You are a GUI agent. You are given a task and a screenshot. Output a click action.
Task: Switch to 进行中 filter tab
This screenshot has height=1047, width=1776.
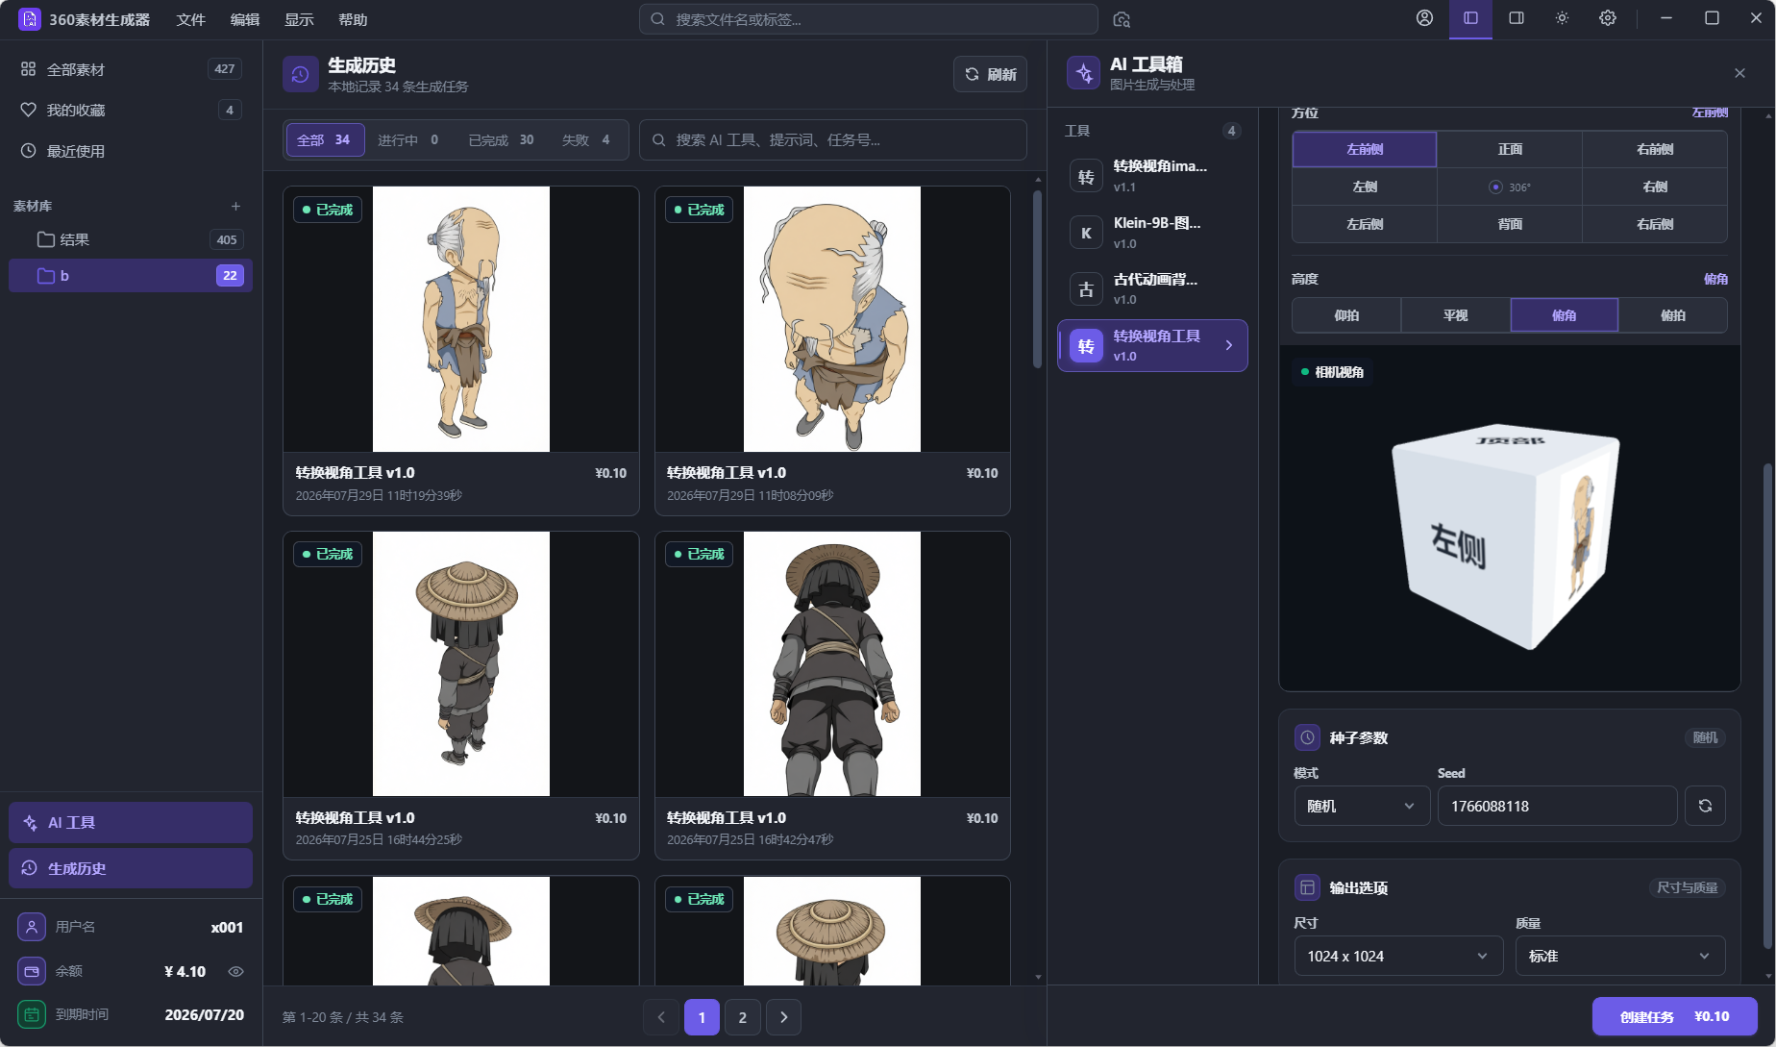[407, 140]
